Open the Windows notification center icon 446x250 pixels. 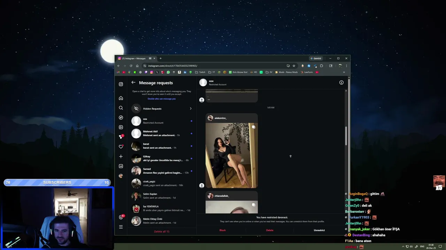click(x=440, y=247)
